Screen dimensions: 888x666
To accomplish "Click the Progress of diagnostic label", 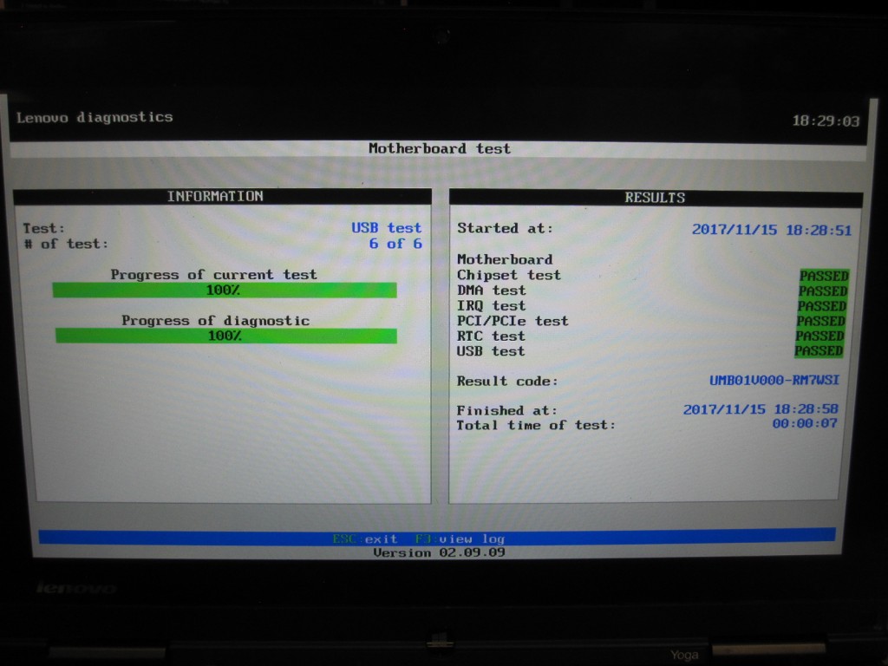I will (215, 321).
